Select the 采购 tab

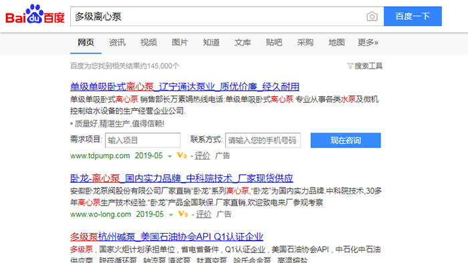[305, 43]
